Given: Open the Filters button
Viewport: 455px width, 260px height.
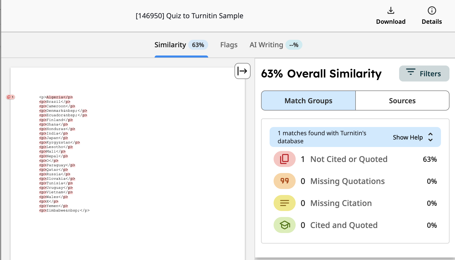Looking at the screenshot, I should point(424,73).
